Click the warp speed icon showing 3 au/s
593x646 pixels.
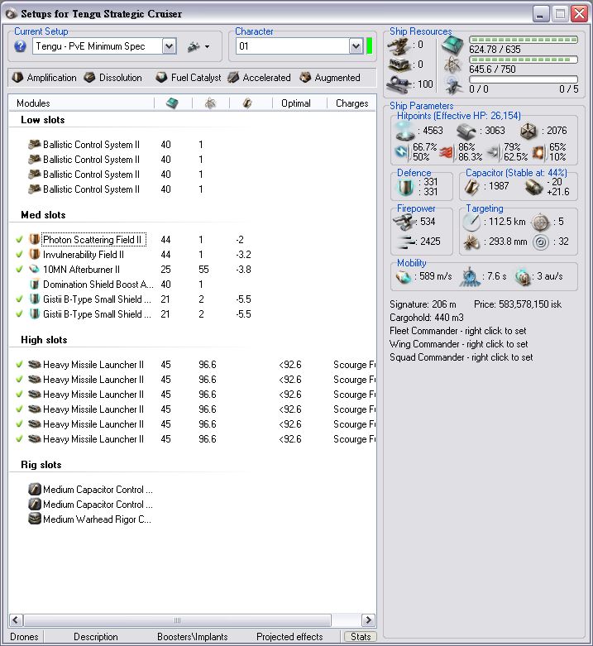(x=524, y=276)
